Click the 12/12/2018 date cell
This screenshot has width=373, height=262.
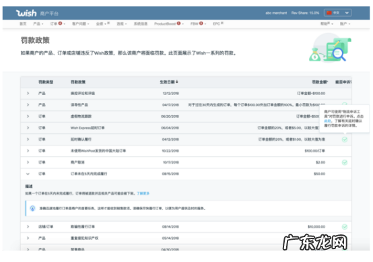click(170, 93)
